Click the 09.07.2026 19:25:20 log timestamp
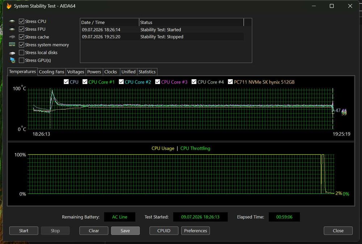362x244 pixels. pyautogui.click(x=101, y=37)
